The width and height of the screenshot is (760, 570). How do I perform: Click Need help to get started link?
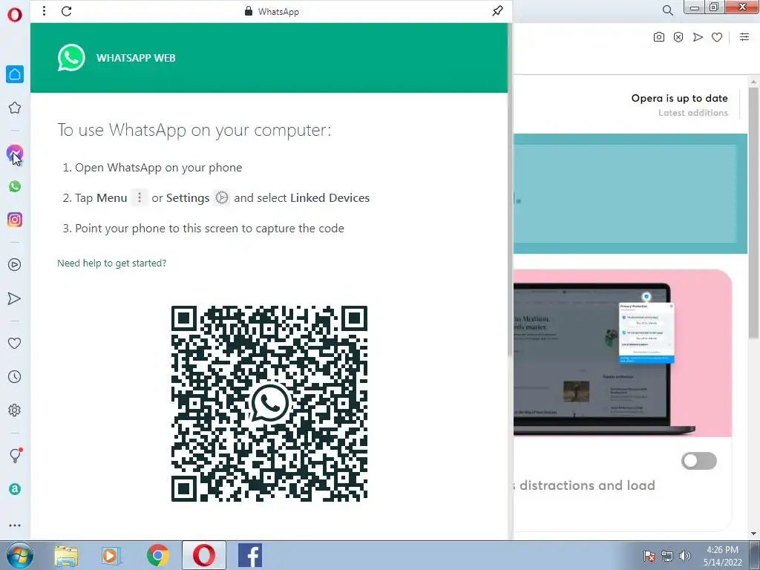coord(111,263)
